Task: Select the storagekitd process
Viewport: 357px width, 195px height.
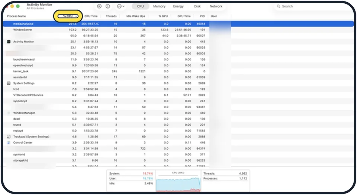Action: (x=178, y=161)
